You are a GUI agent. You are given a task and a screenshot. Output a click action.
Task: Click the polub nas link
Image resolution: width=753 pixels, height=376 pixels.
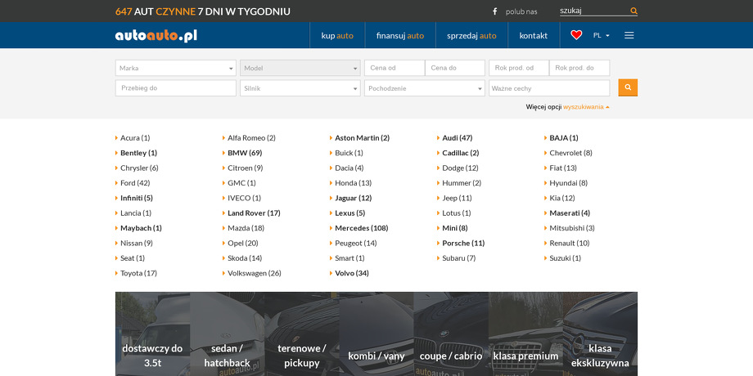[x=521, y=11]
